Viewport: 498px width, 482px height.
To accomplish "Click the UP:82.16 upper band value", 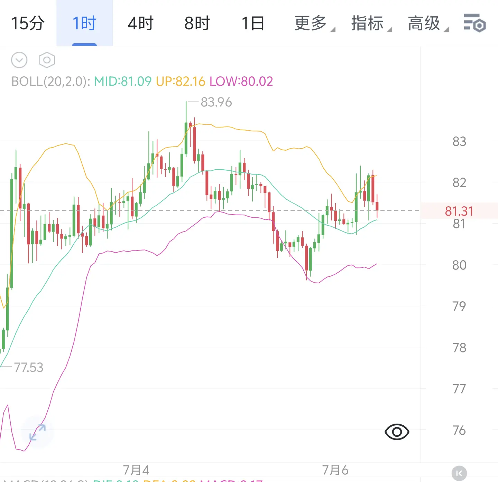I will [181, 82].
